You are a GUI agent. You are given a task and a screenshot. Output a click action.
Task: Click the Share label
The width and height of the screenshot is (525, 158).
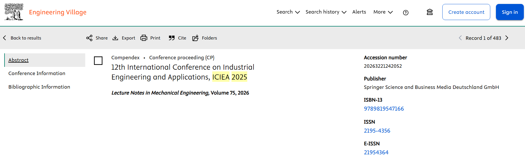pos(102,38)
